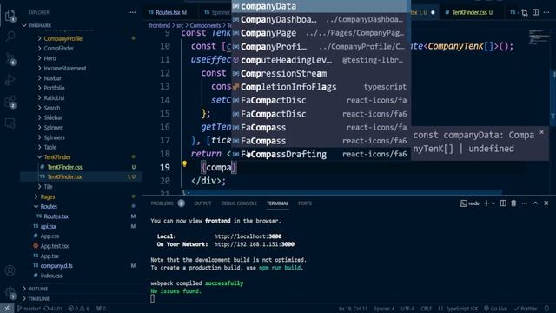This screenshot has height=313, width=556.
Task: Split the editor right
Action: pyautogui.click(x=535, y=12)
